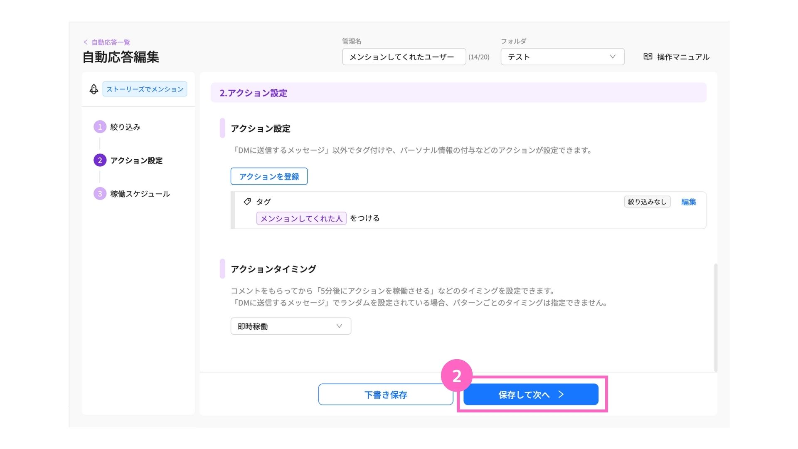Click アクションを登録 button

tap(269, 176)
